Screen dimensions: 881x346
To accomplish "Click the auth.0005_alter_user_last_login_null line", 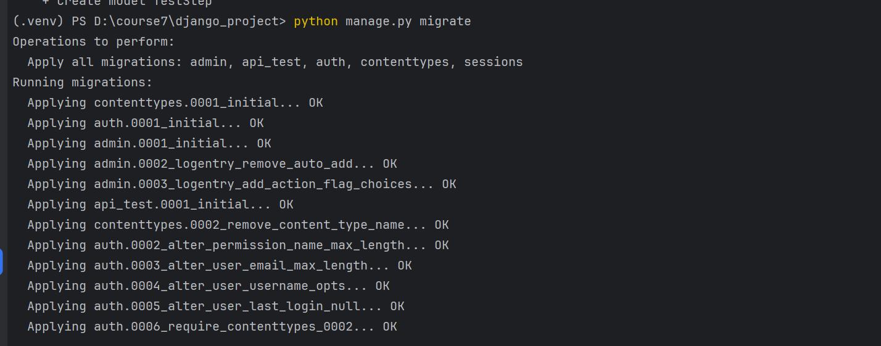I will (x=215, y=307).
